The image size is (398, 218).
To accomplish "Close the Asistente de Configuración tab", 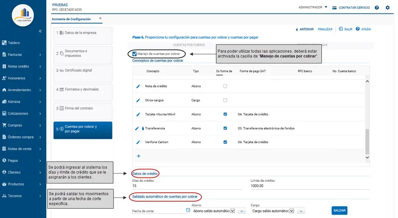I will pos(100,18).
